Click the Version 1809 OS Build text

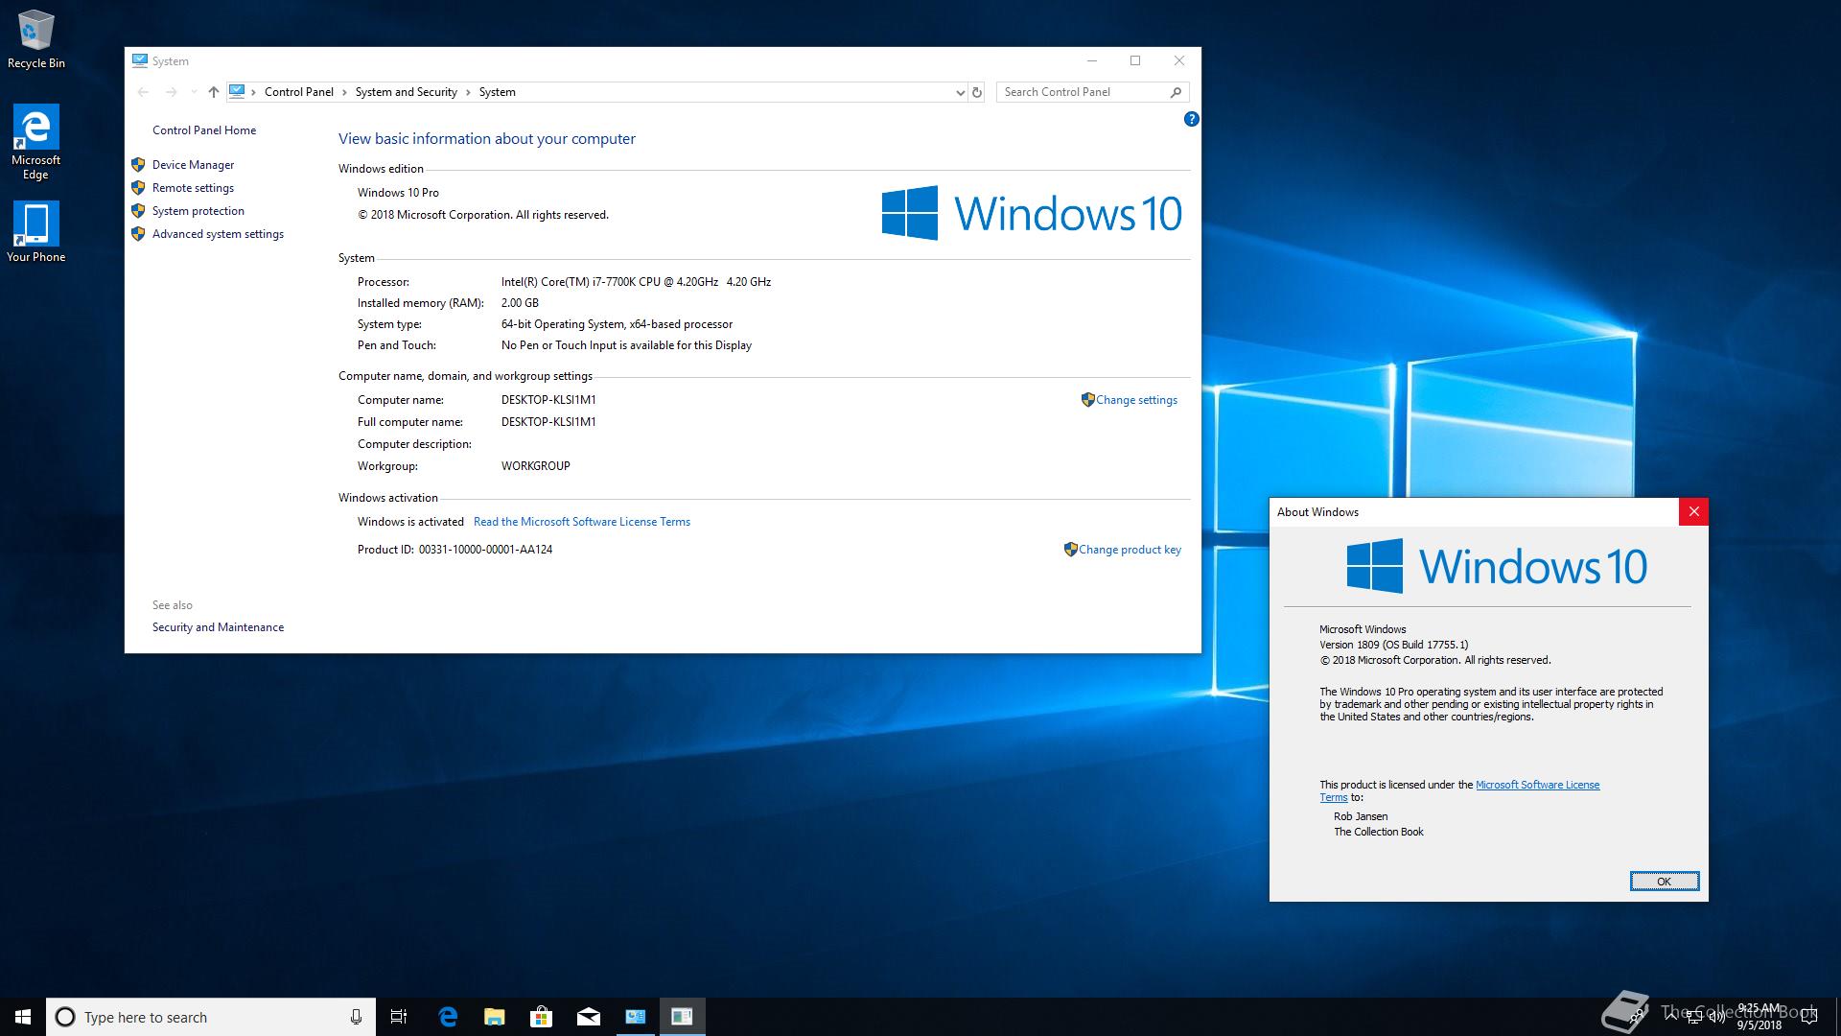pyautogui.click(x=1393, y=645)
